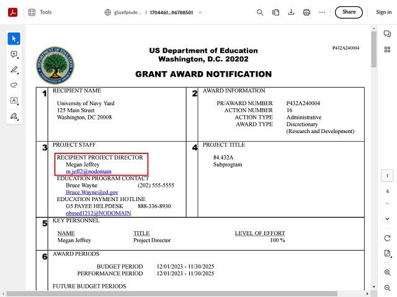Open the comments panel icon
The width and height of the screenshot is (397, 297).
pos(387,33)
